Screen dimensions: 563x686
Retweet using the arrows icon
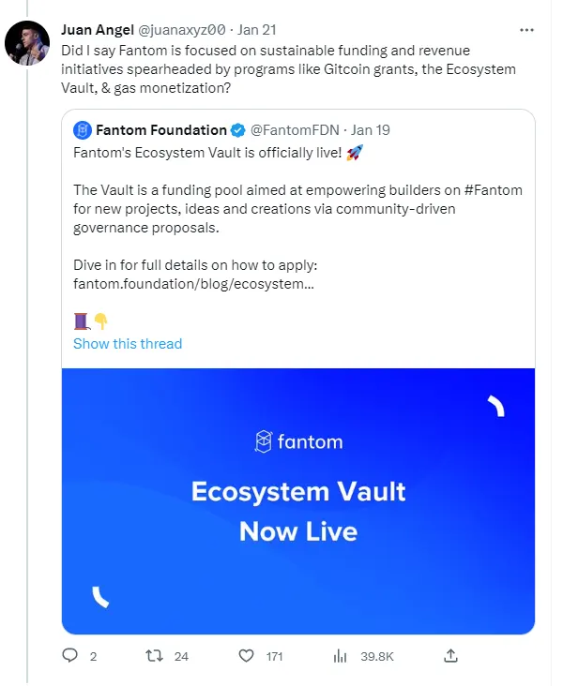[x=154, y=656]
